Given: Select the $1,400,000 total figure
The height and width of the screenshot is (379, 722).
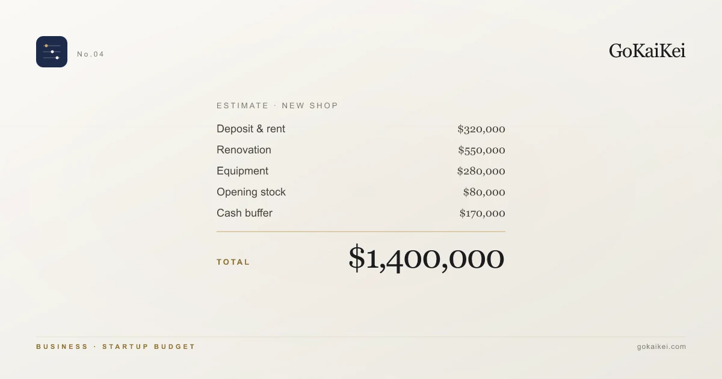Looking at the screenshot, I should tap(426, 259).
